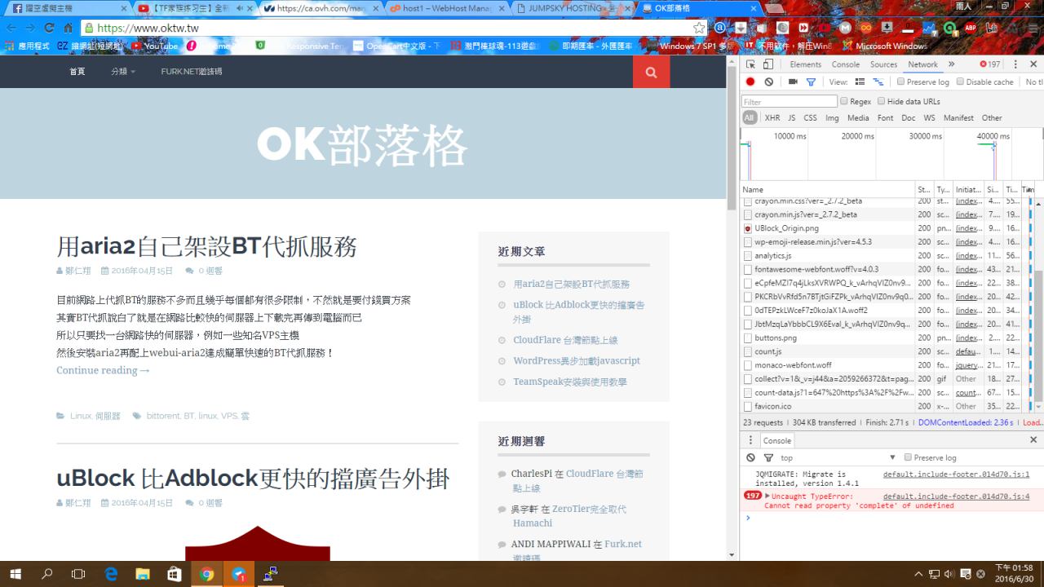The width and height of the screenshot is (1044, 587).
Task: Toggle the capture screenshots camera icon
Action: [x=792, y=82]
